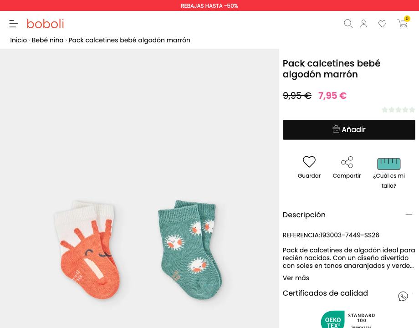Open the WhatsApp chat icon
Image resolution: width=419 pixels, height=328 pixels.
[x=403, y=296]
